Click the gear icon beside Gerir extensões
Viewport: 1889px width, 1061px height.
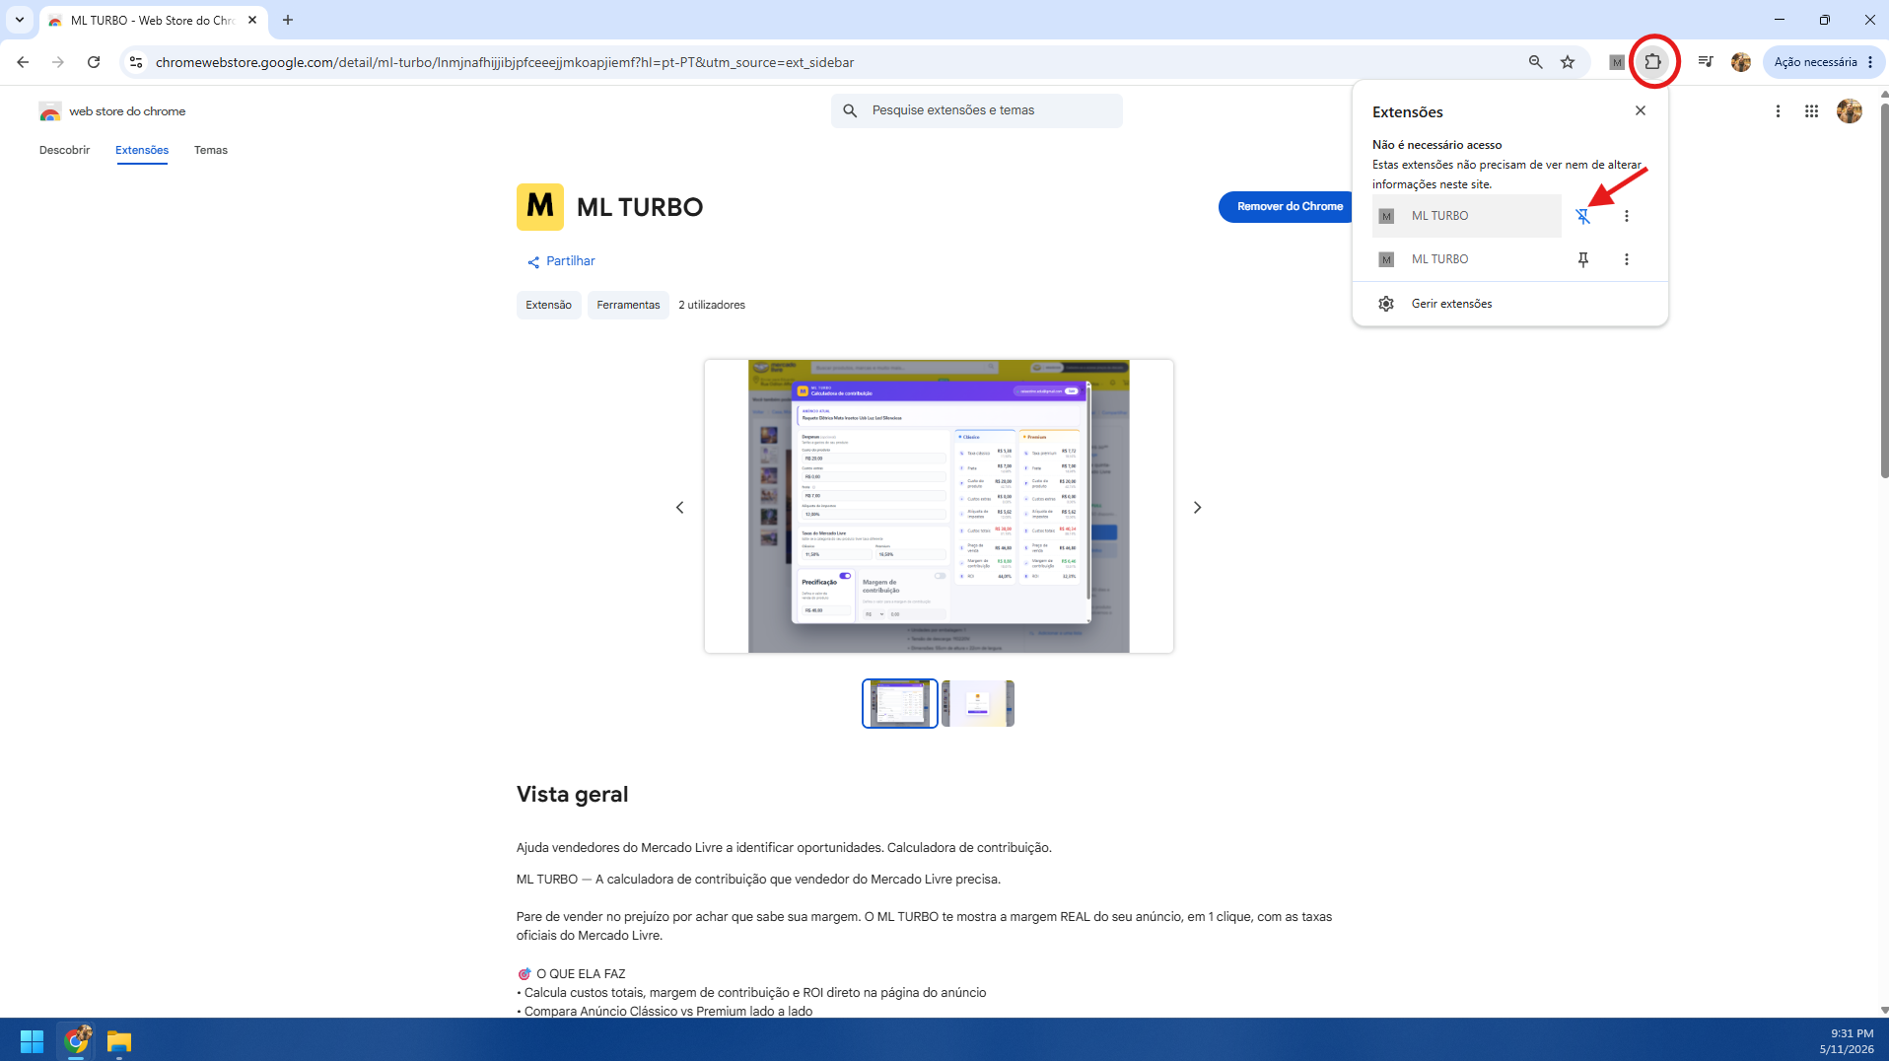coord(1386,304)
